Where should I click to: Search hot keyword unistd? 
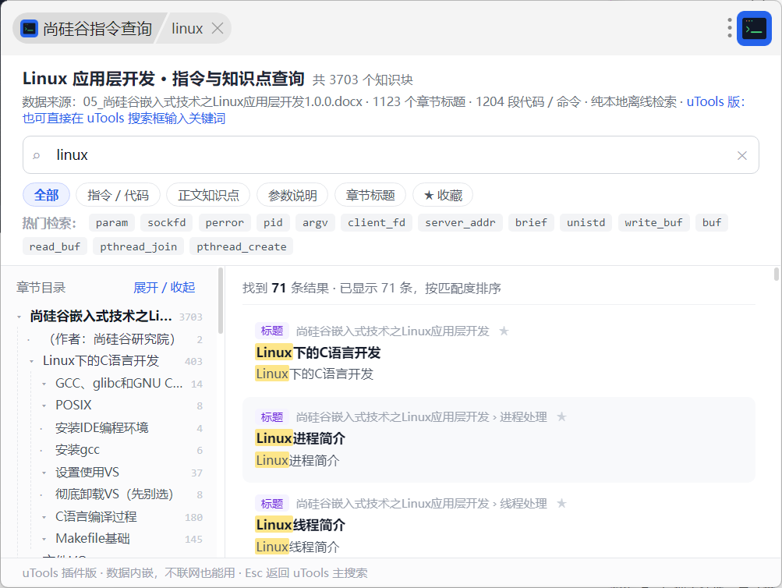point(586,222)
